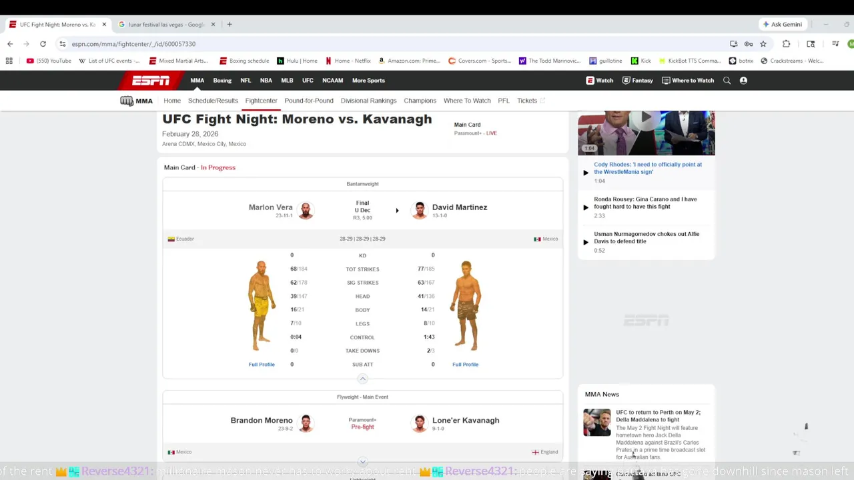Viewport: 854px width, 480px height.
Task: Expand the Moreno vs Kavanagh fight details
Action: (362, 461)
